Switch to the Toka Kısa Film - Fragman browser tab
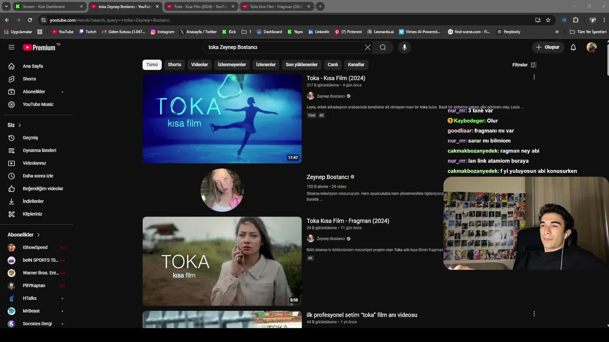This screenshot has width=609, height=342. coord(276,7)
